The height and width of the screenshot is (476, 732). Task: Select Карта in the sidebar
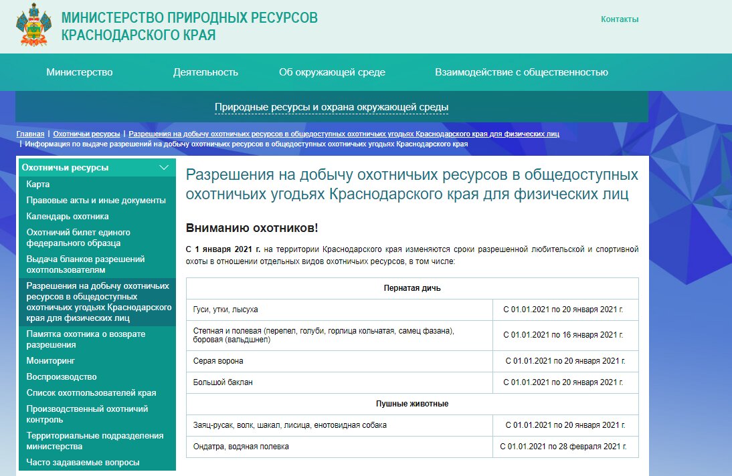tap(37, 185)
